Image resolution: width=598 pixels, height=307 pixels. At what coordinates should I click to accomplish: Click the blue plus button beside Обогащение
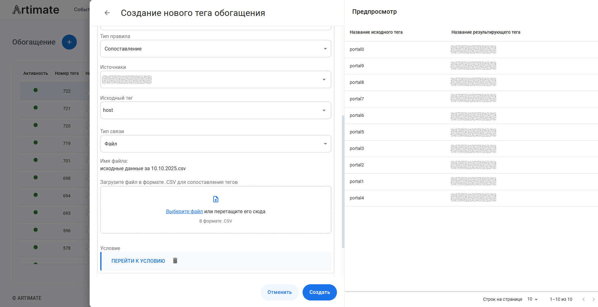pyautogui.click(x=69, y=42)
